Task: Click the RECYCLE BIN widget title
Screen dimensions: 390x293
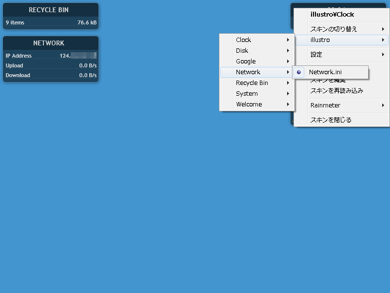Action: tap(48, 10)
